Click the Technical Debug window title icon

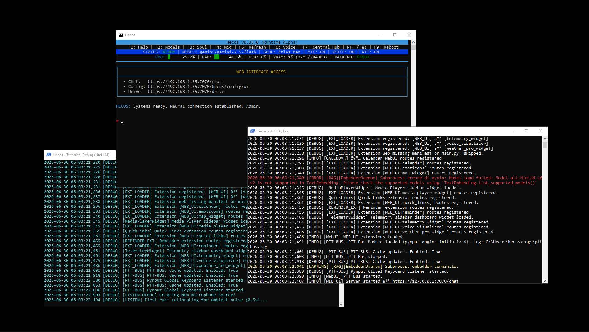click(49, 155)
